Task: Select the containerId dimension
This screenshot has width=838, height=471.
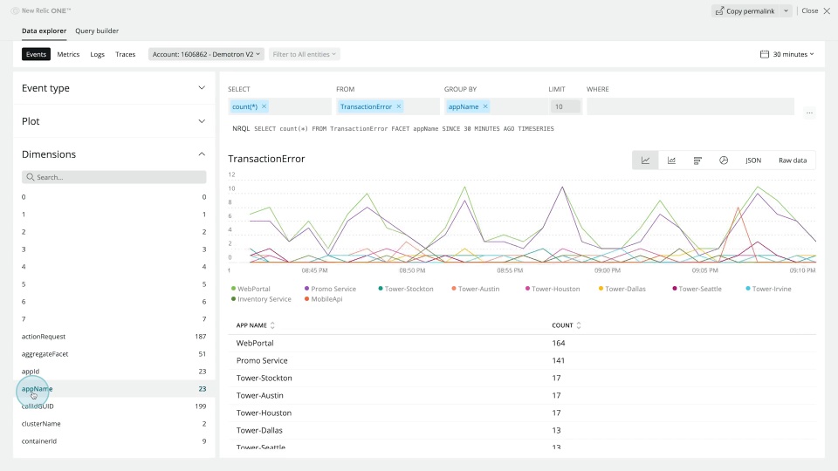Action: point(113,441)
